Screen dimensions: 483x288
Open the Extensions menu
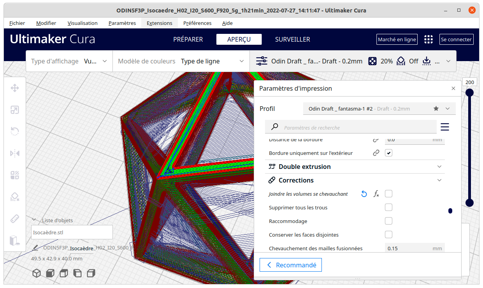160,23
